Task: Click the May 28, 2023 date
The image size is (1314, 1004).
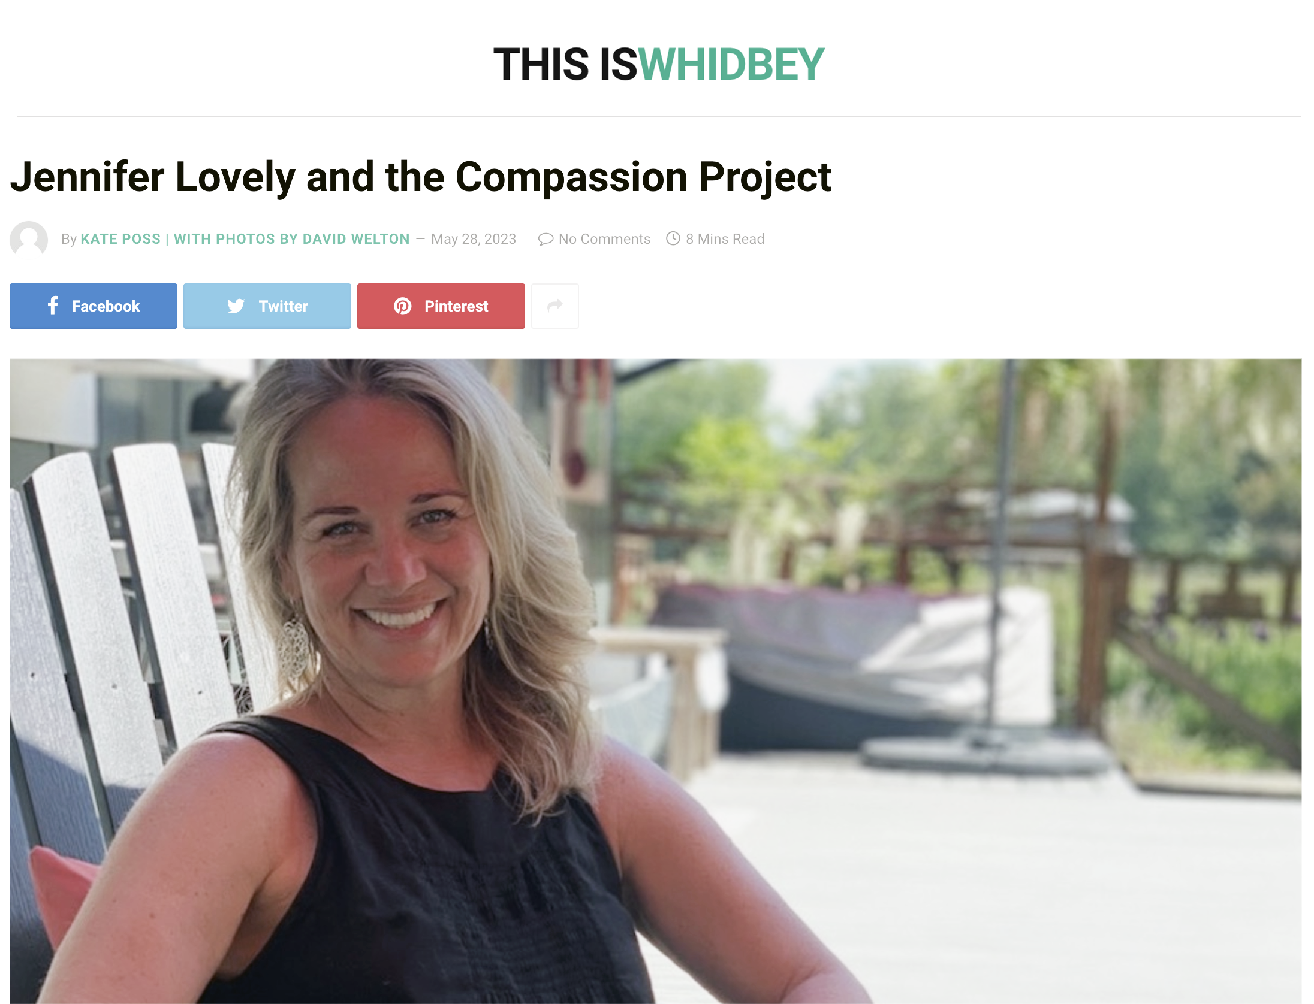Action: [x=474, y=239]
